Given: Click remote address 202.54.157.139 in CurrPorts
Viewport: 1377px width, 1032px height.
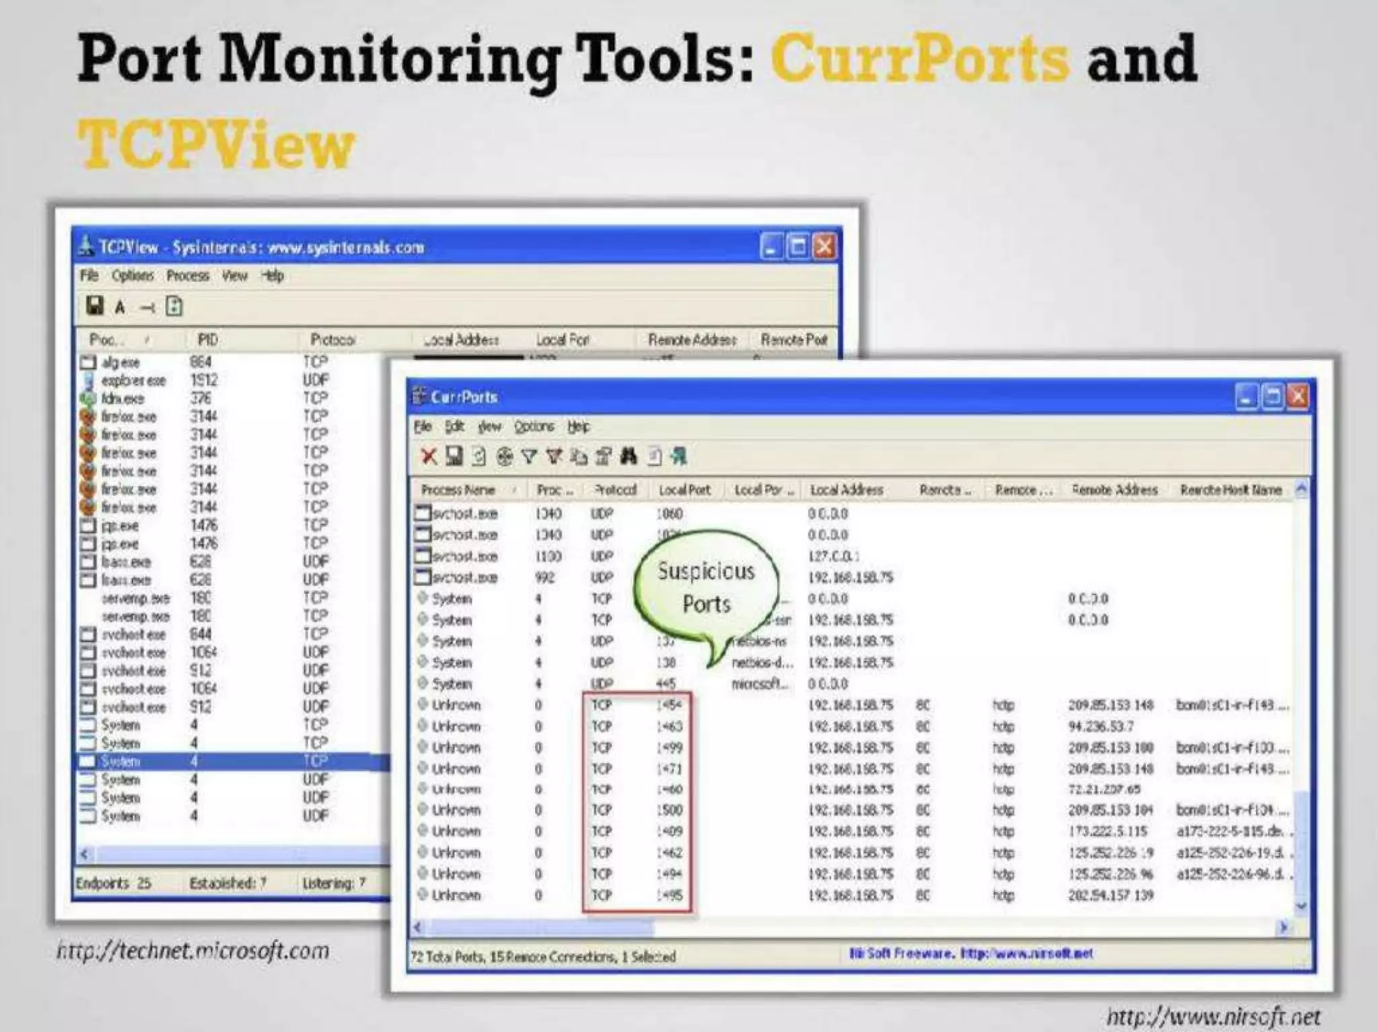Looking at the screenshot, I should pos(1111,894).
